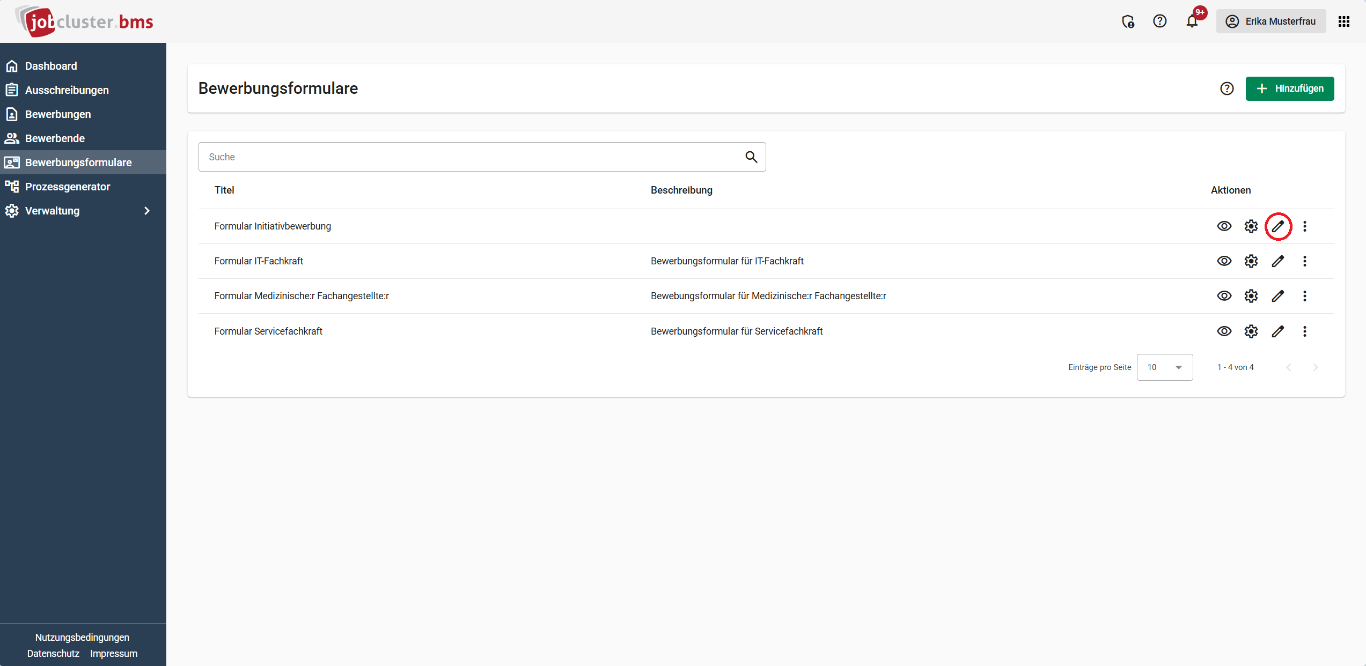Open the Datenschutz link
The width and height of the screenshot is (1366, 666).
pyautogui.click(x=53, y=654)
